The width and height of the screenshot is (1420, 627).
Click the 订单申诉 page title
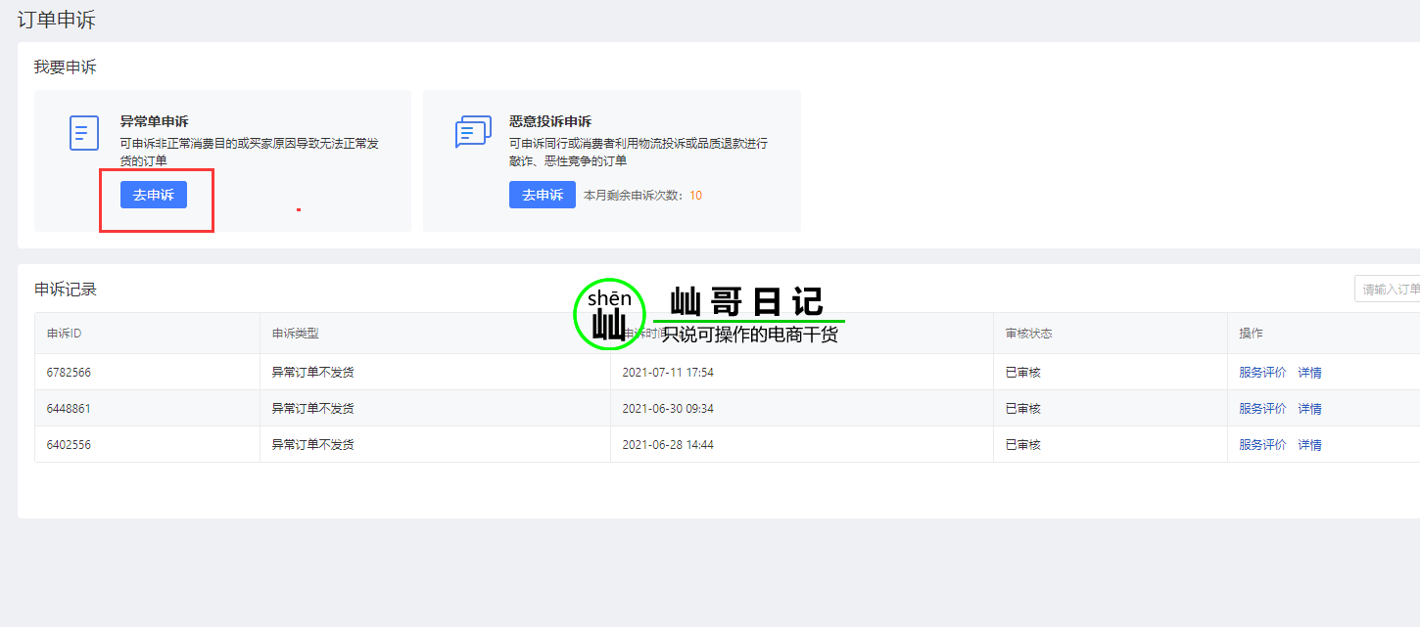pos(57,20)
